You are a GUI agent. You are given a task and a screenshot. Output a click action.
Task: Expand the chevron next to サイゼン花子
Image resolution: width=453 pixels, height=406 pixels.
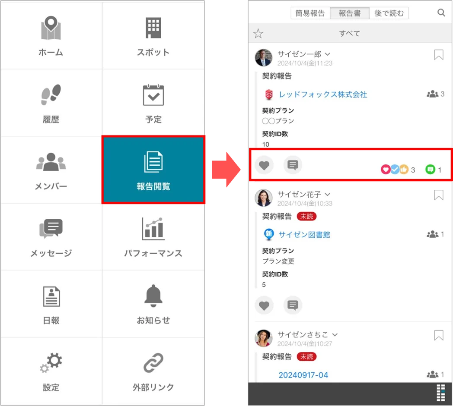pyautogui.click(x=327, y=195)
